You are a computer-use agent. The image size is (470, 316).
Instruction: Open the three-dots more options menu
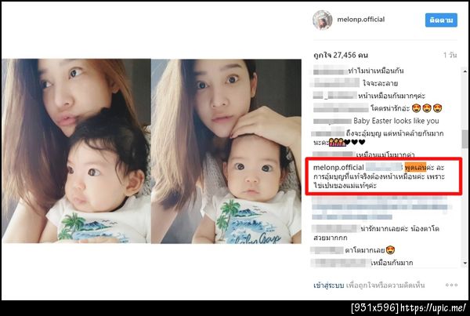(451, 285)
